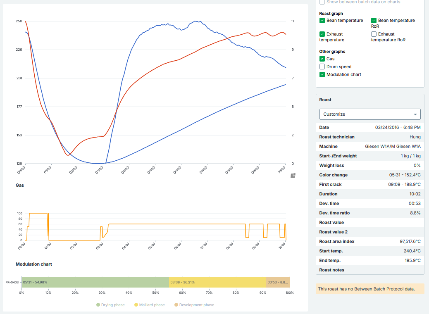Disable the Bean temperature checkbox
This screenshot has width=429, height=314.
pyautogui.click(x=322, y=20)
